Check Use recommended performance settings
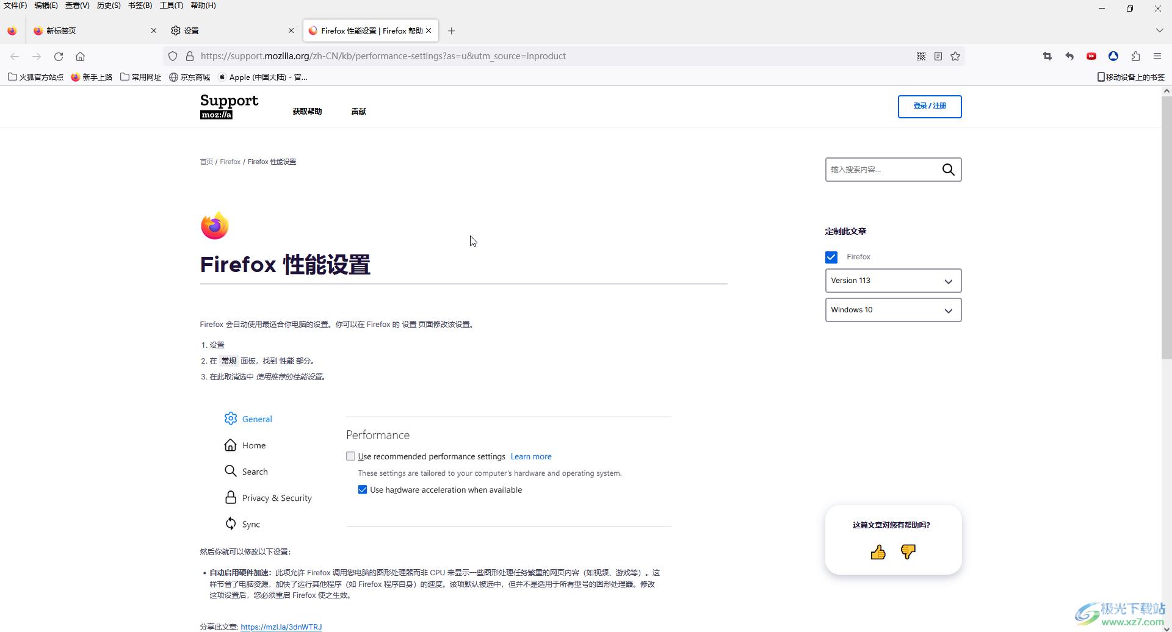This screenshot has height=632, width=1172. [350, 456]
